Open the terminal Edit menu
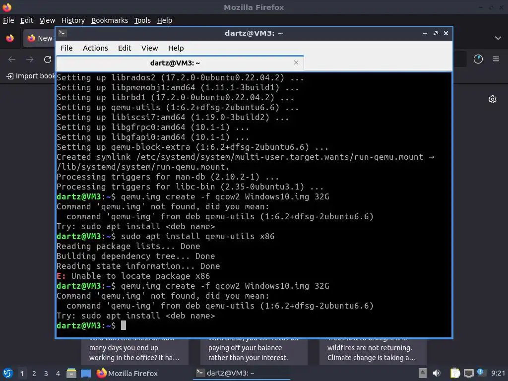This screenshot has height=381, width=508. tap(125, 48)
